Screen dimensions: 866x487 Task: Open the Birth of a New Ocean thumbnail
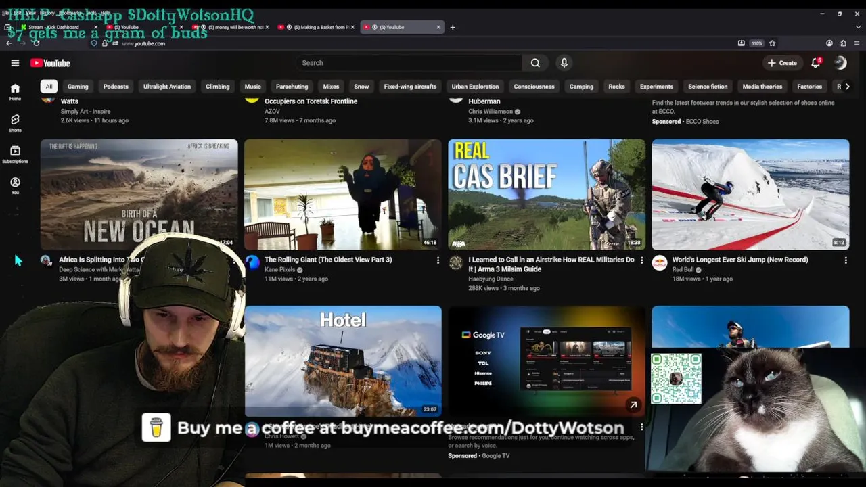click(139, 195)
